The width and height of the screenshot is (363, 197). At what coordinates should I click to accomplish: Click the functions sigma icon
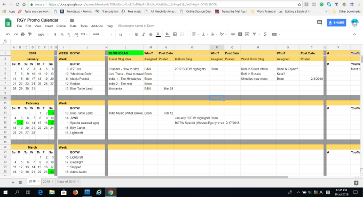coord(265,35)
